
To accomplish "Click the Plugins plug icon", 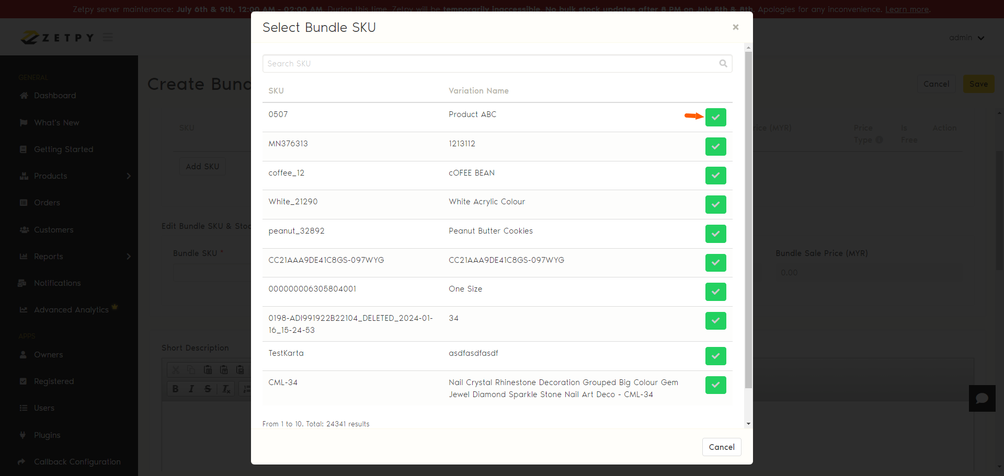I will coord(22,435).
